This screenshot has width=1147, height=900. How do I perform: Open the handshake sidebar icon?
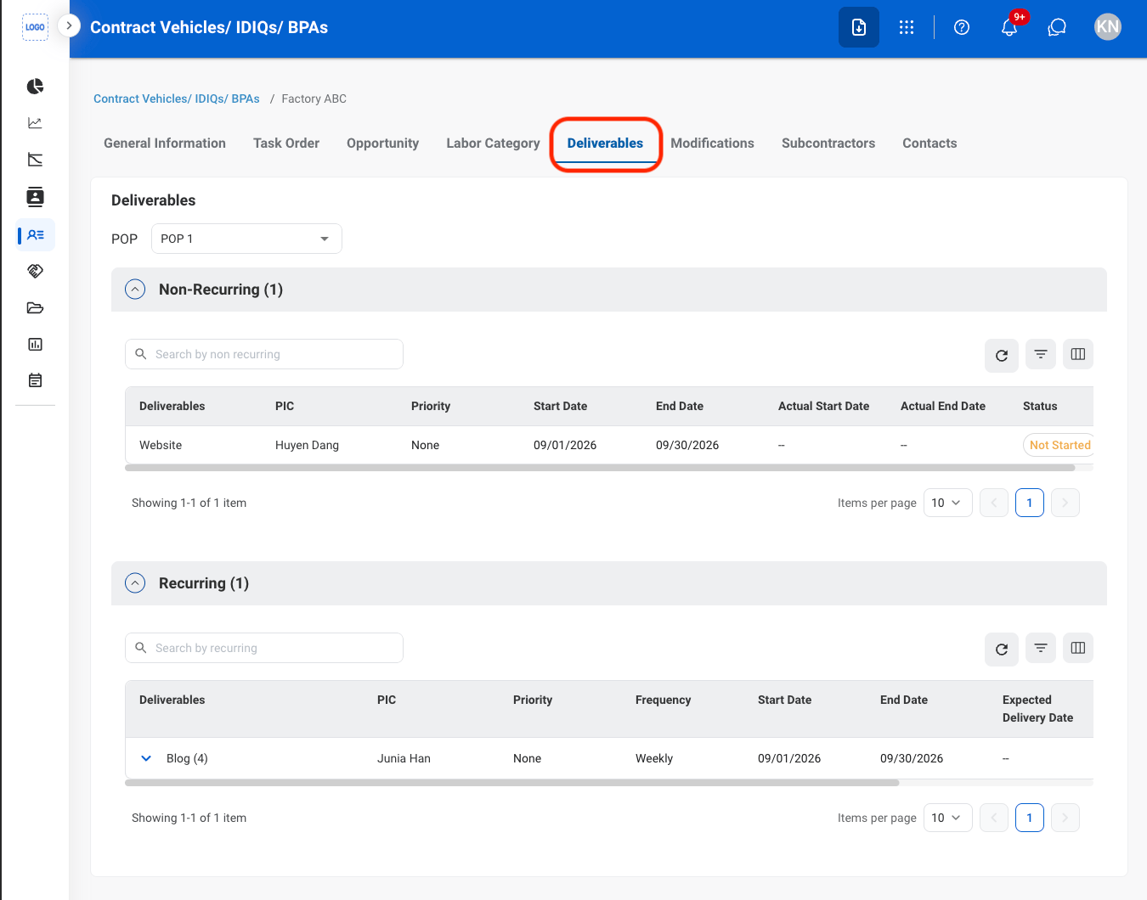pos(35,272)
